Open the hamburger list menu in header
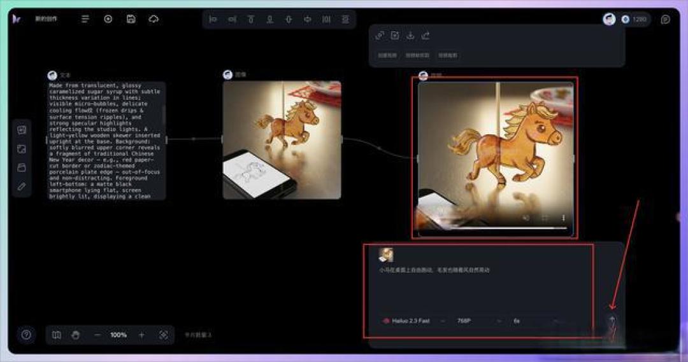This screenshot has height=362, width=688. tap(85, 19)
